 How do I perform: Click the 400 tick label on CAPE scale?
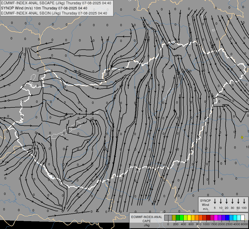click(x=183, y=224)
